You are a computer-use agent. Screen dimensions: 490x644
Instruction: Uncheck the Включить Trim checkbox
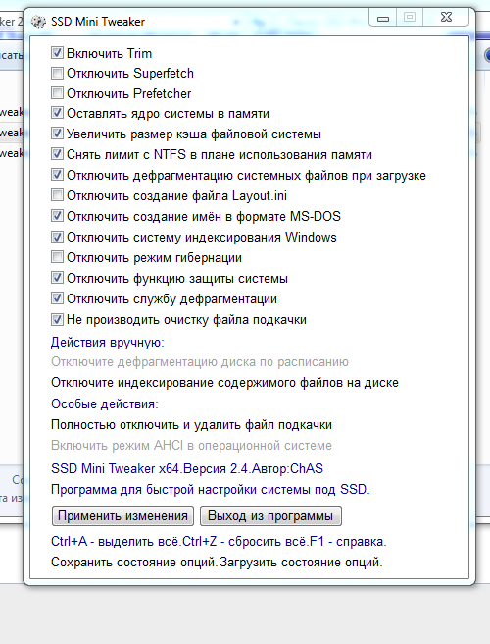[57, 53]
